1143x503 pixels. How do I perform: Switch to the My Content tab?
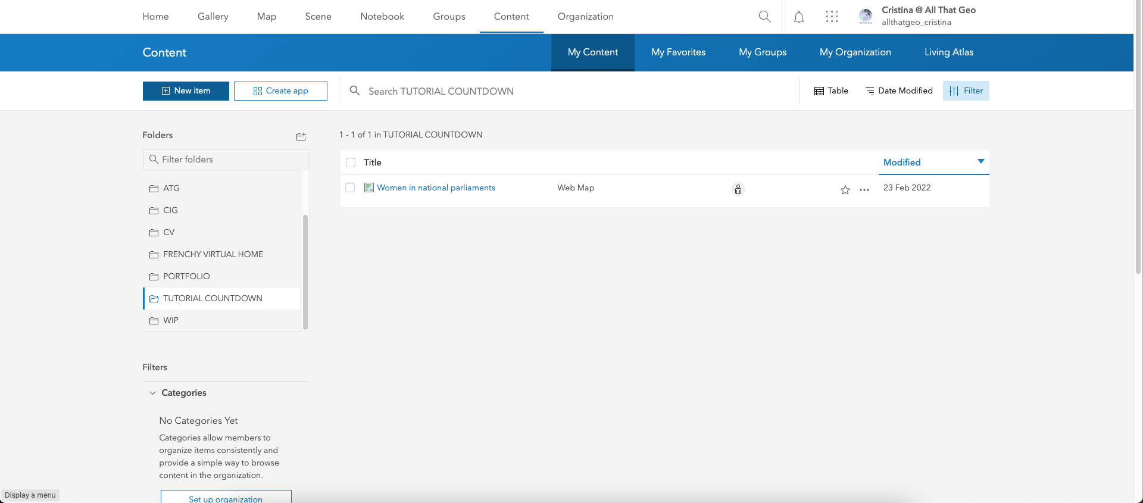click(x=593, y=52)
